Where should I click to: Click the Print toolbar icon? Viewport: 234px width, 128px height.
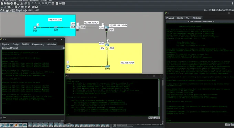click(x=12, y=3)
